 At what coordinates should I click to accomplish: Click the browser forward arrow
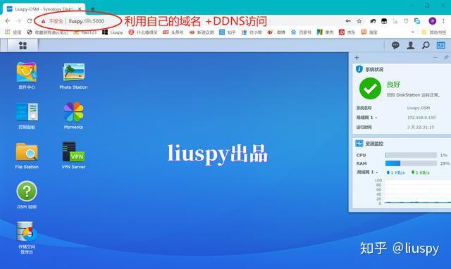19,21
